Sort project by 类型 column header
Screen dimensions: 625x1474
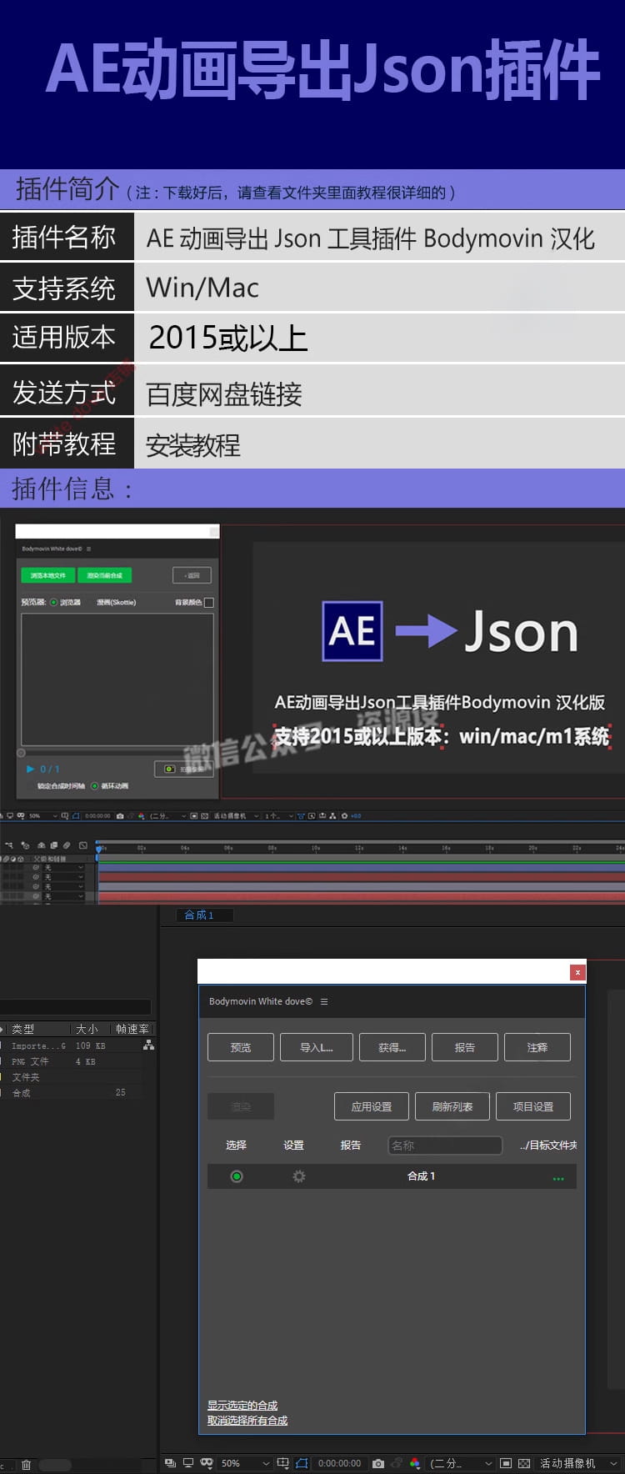pyautogui.click(x=23, y=1029)
